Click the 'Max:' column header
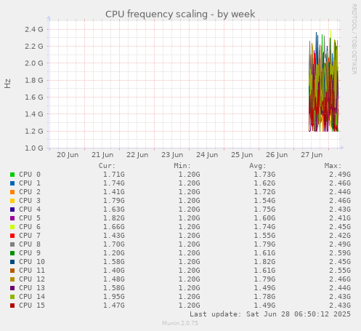 click(x=333, y=166)
